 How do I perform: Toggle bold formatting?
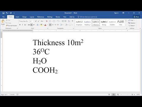pos(20,25)
